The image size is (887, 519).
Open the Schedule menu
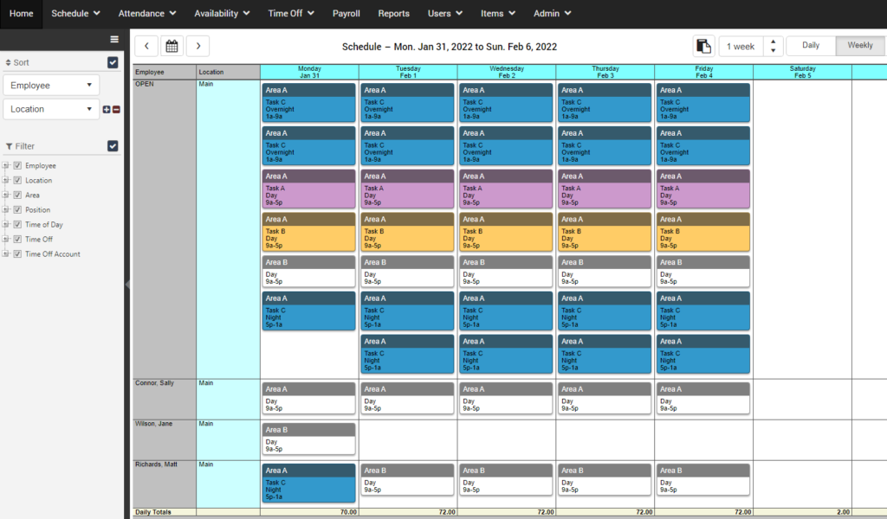point(75,14)
